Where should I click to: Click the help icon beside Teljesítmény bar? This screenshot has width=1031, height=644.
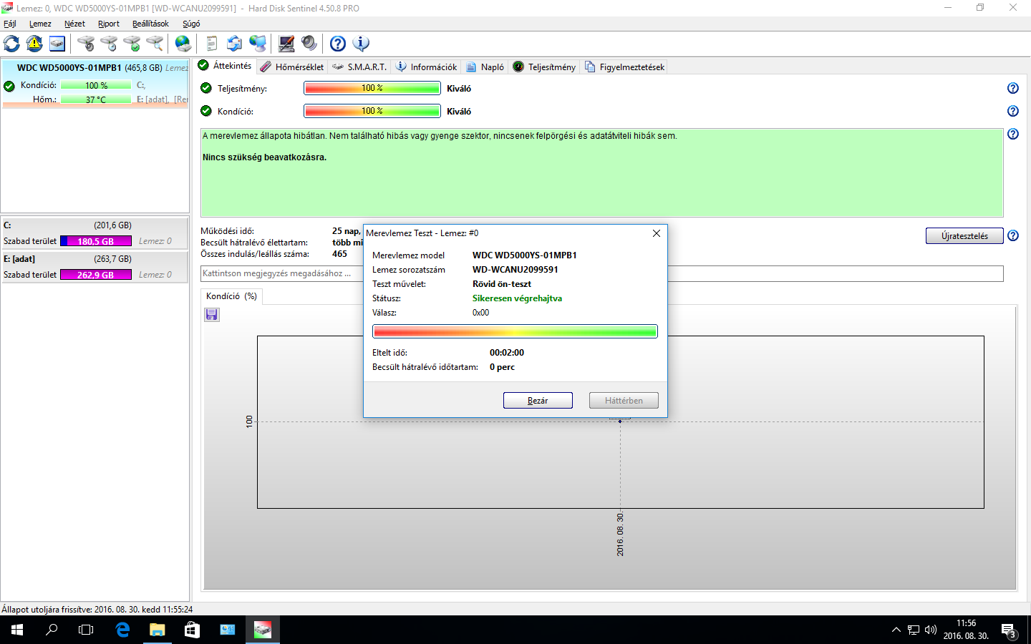tap(1013, 88)
